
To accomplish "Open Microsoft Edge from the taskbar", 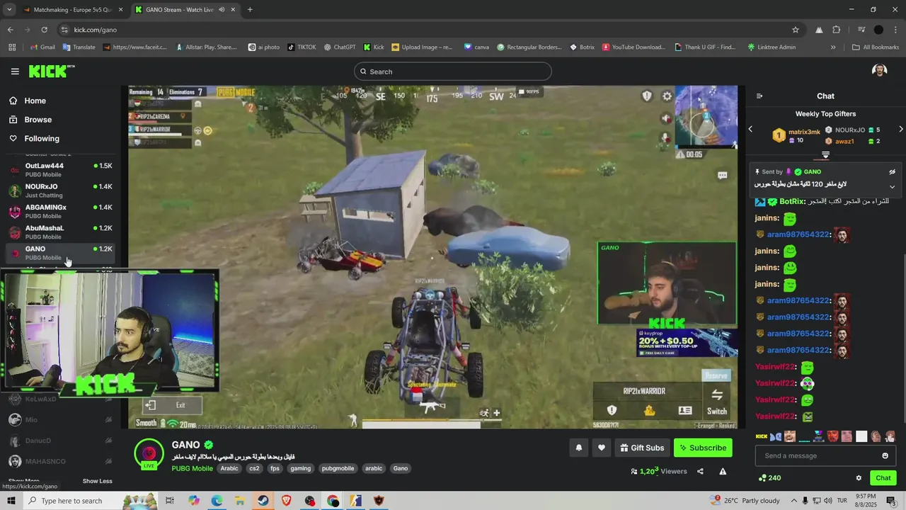I will [217, 501].
